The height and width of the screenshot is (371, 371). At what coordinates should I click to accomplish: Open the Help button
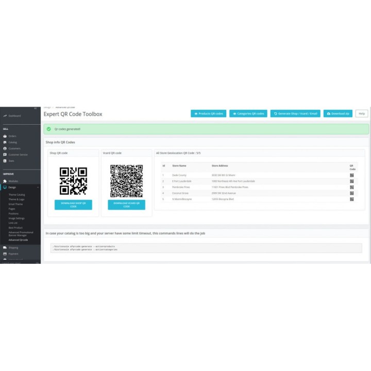pos(362,113)
